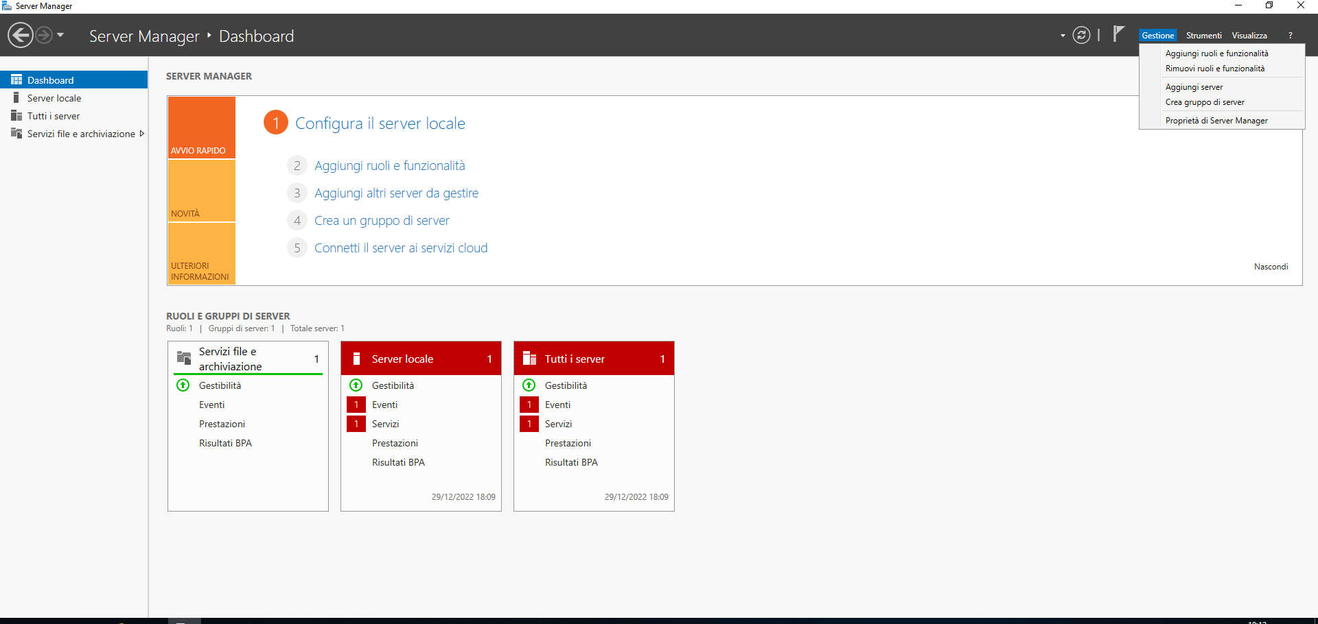The width and height of the screenshot is (1318, 624).
Task: Click Connetti il server ai servizi cloud
Action: pos(401,248)
